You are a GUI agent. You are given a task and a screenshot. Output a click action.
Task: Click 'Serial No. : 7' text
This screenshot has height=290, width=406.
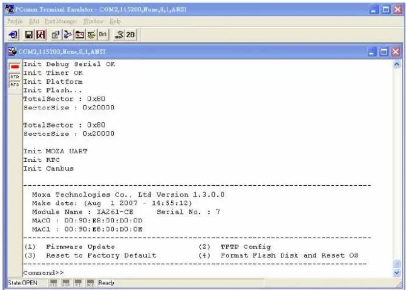click(x=188, y=212)
